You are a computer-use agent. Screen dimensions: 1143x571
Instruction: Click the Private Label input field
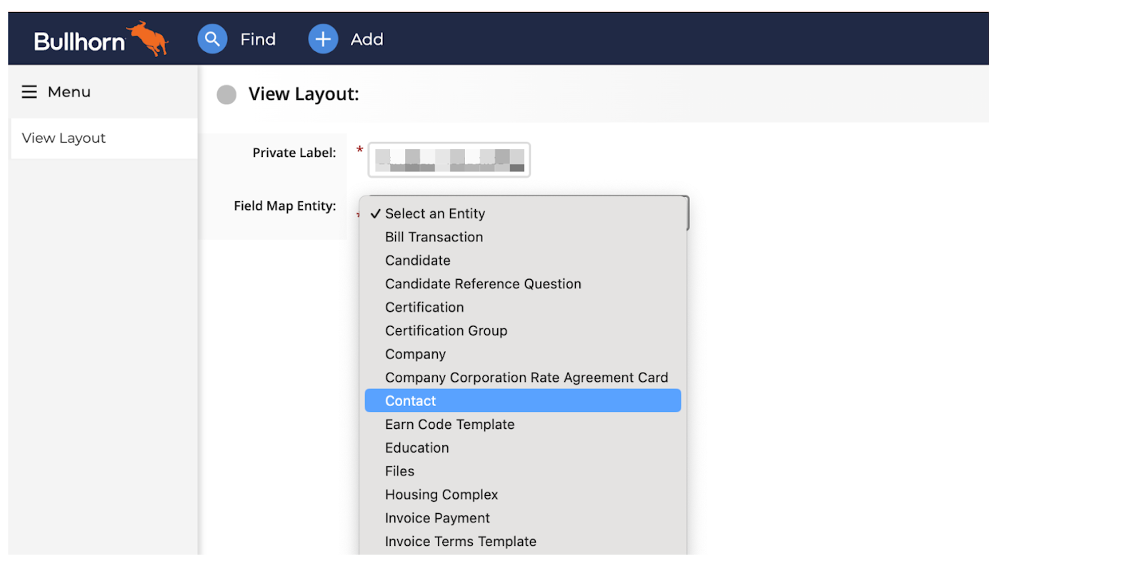[x=449, y=160]
